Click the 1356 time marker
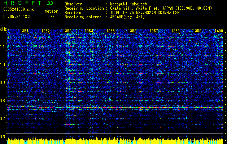 click(132, 31)
